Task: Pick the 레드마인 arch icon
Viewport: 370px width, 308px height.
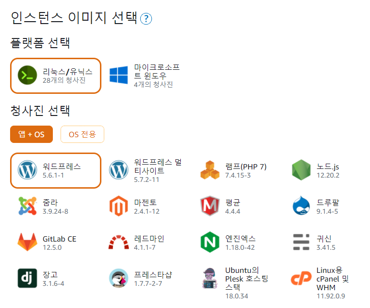Action: click(x=119, y=242)
